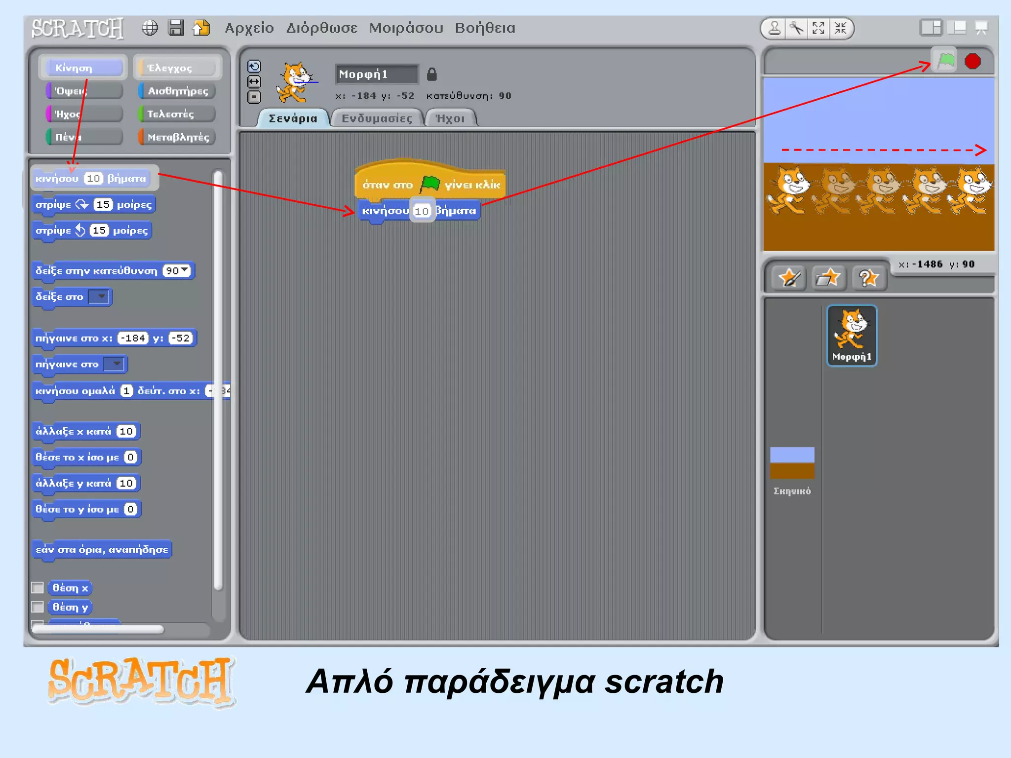Click the counterclockwise στρίψε 15 μοίρες block
1011x758 pixels.
pos(92,230)
